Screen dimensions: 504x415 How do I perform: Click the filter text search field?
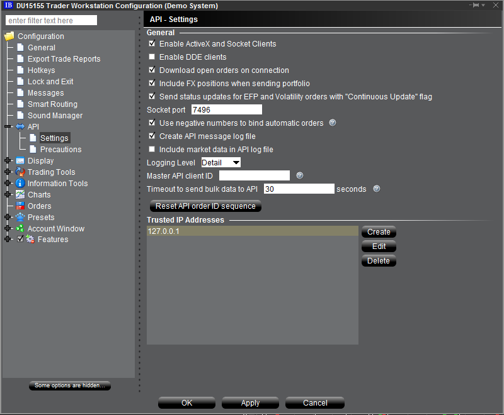coord(51,20)
